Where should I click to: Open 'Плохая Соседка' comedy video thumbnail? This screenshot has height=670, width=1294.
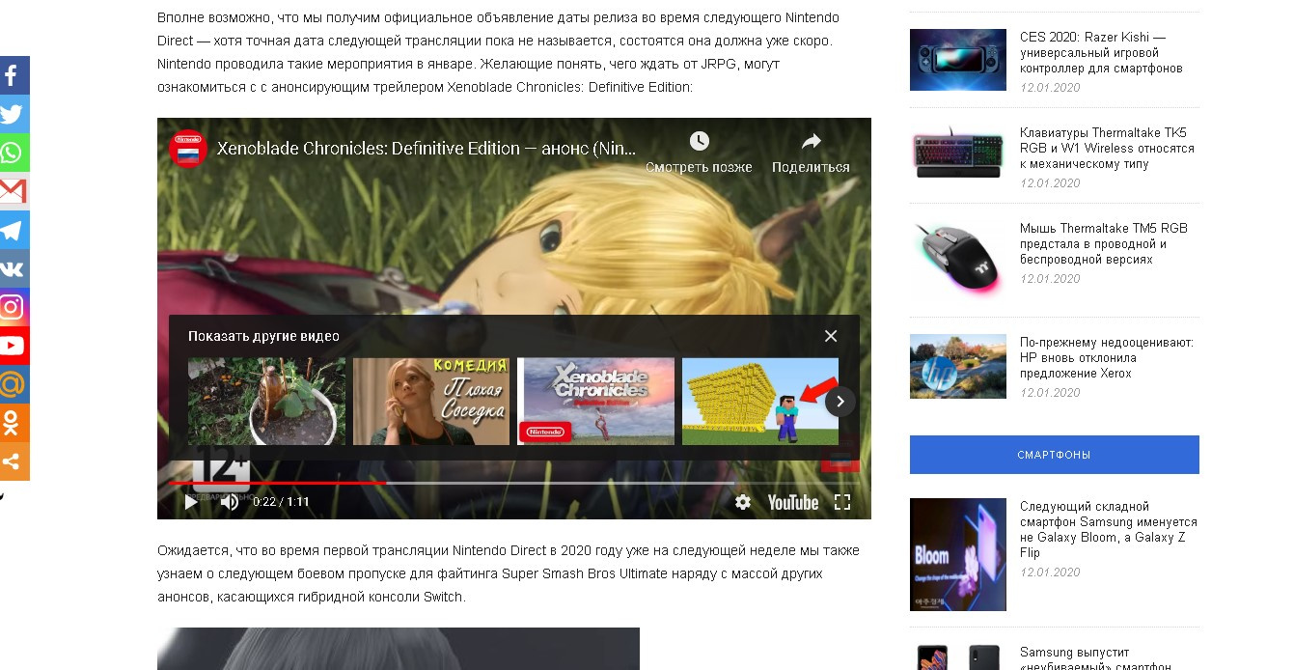point(431,401)
